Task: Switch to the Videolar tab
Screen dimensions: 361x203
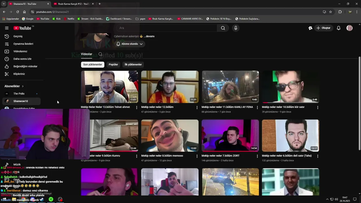Action: 87,54
